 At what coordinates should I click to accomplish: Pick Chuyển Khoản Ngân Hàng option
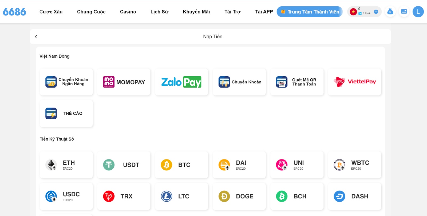(66, 82)
